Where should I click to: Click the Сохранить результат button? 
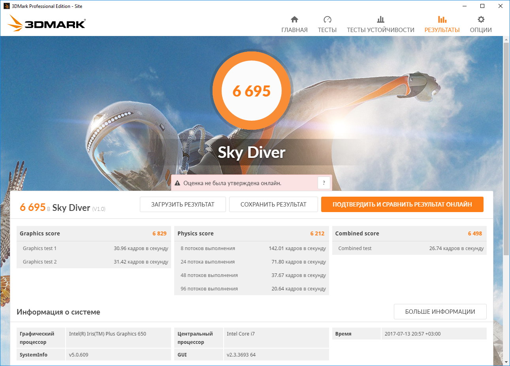click(273, 205)
